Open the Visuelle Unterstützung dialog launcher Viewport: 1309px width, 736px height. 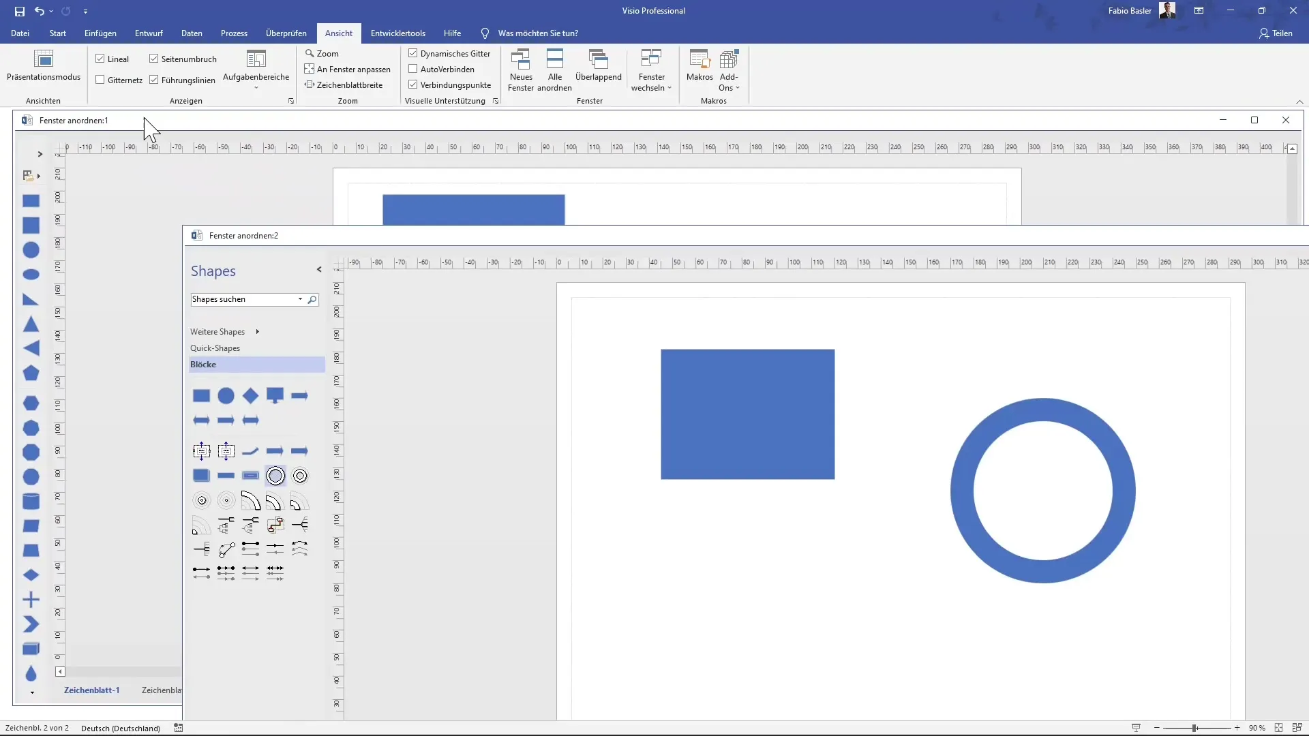click(x=496, y=101)
